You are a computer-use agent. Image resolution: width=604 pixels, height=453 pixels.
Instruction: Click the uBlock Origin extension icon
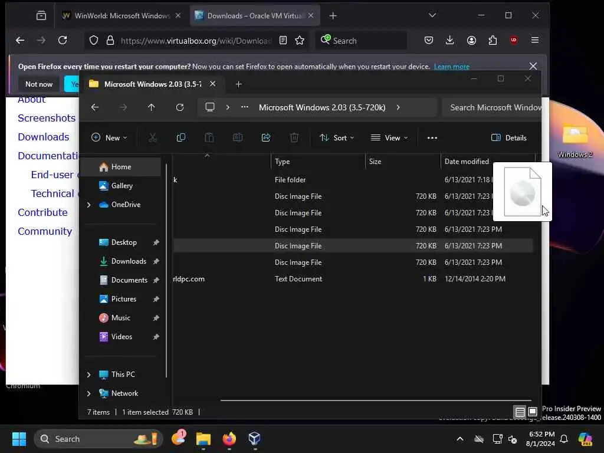coord(514,40)
